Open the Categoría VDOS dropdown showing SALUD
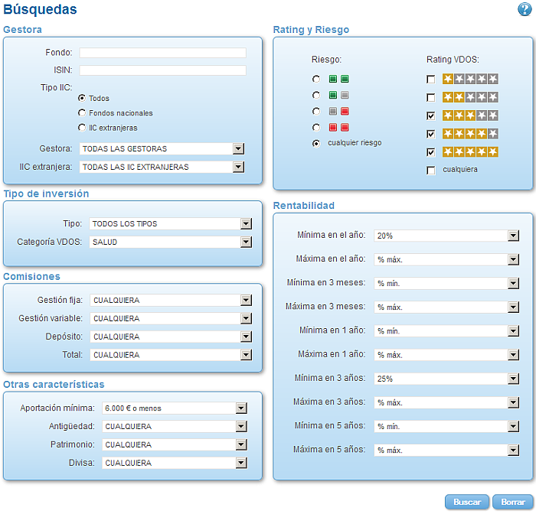536x514 pixels. point(171,242)
